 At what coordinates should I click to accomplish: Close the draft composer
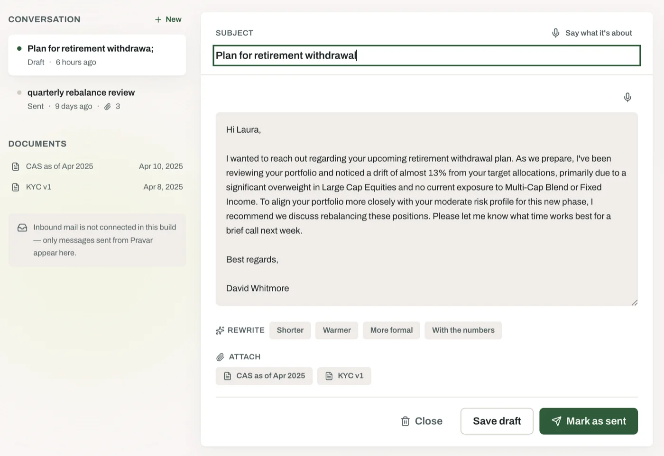[x=422, y=421]
